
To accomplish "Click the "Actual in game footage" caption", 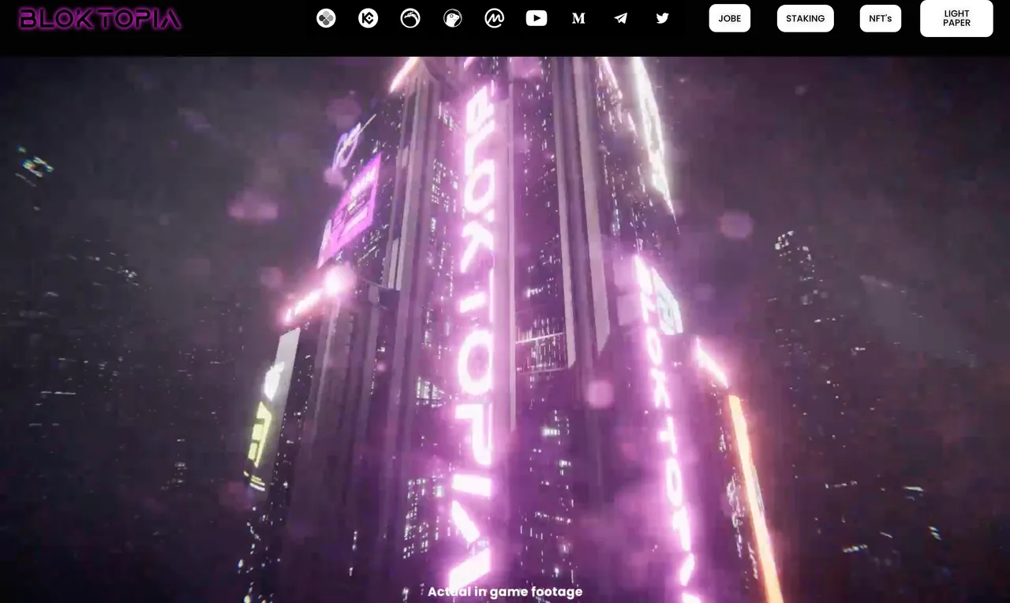I will point(505,591).
